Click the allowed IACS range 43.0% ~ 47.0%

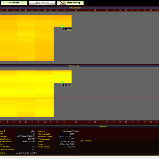66,136
